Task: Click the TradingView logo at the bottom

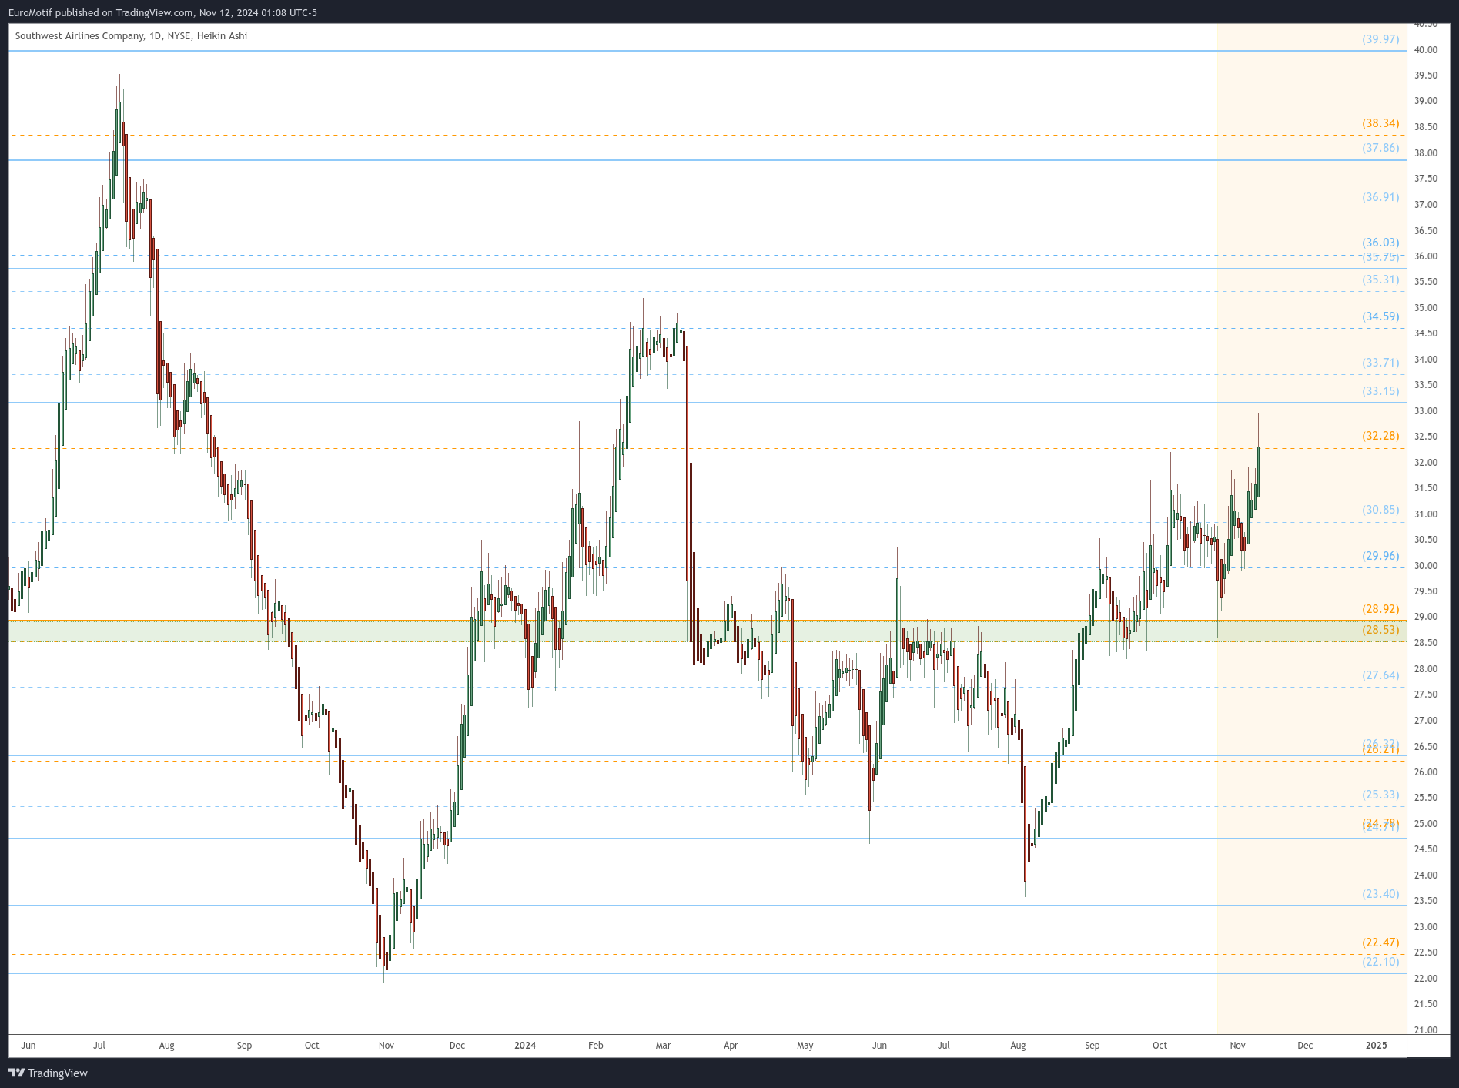Action: [48, 1073]
